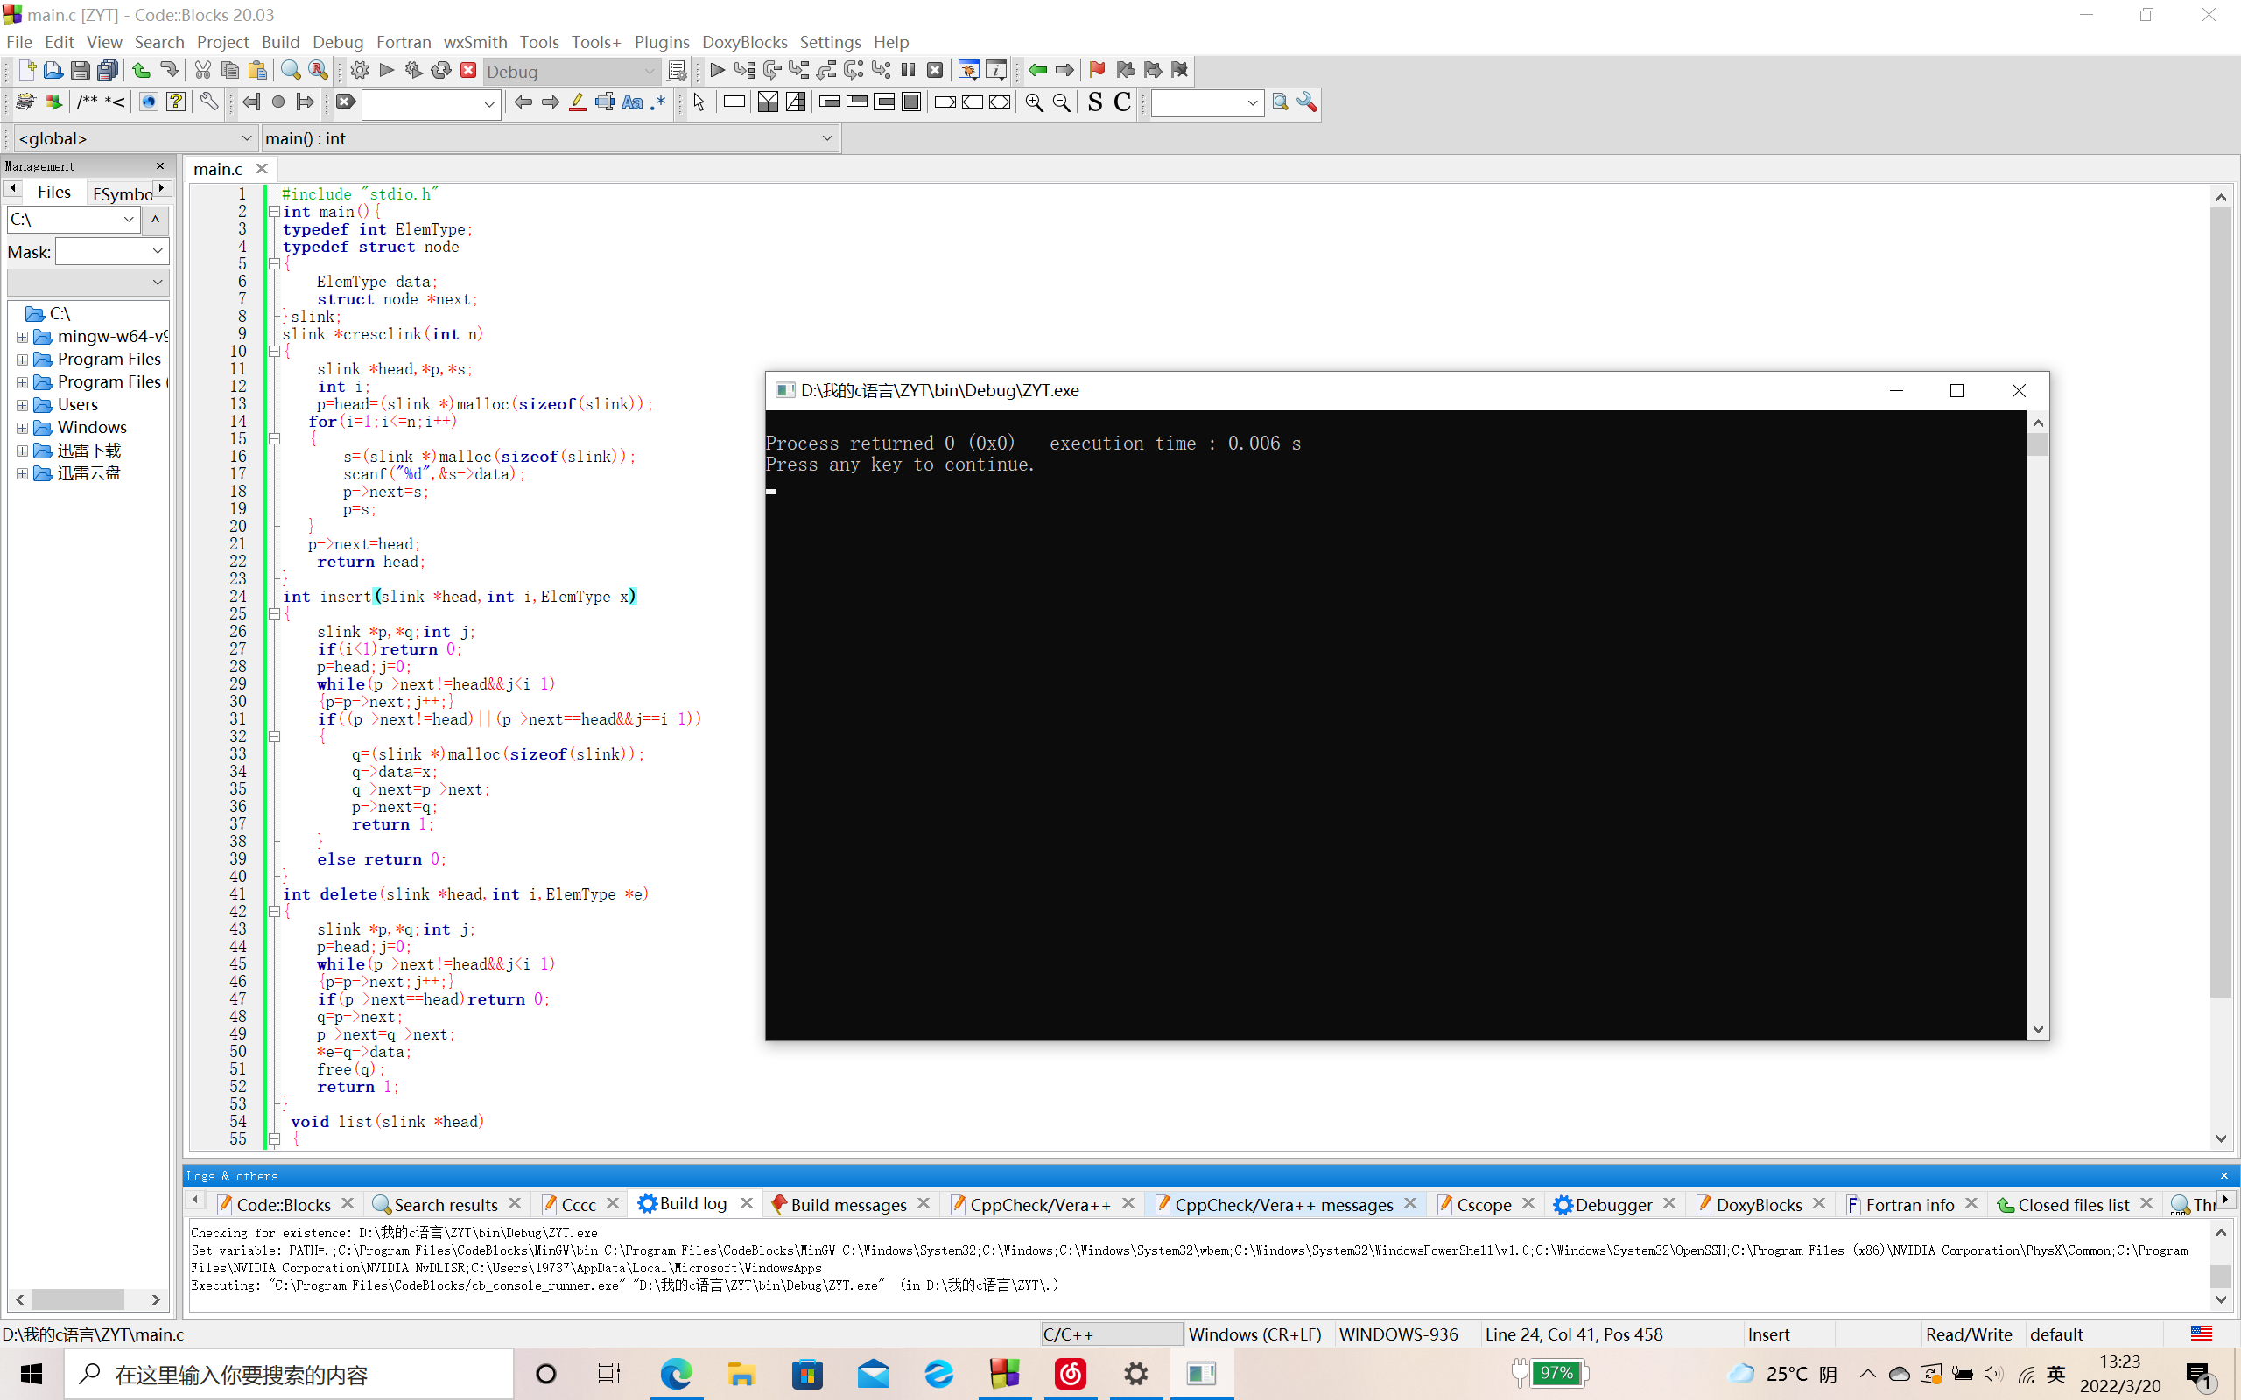Click the Build and run icon
Viewport: 2241px width, 1400px height.
414,70
